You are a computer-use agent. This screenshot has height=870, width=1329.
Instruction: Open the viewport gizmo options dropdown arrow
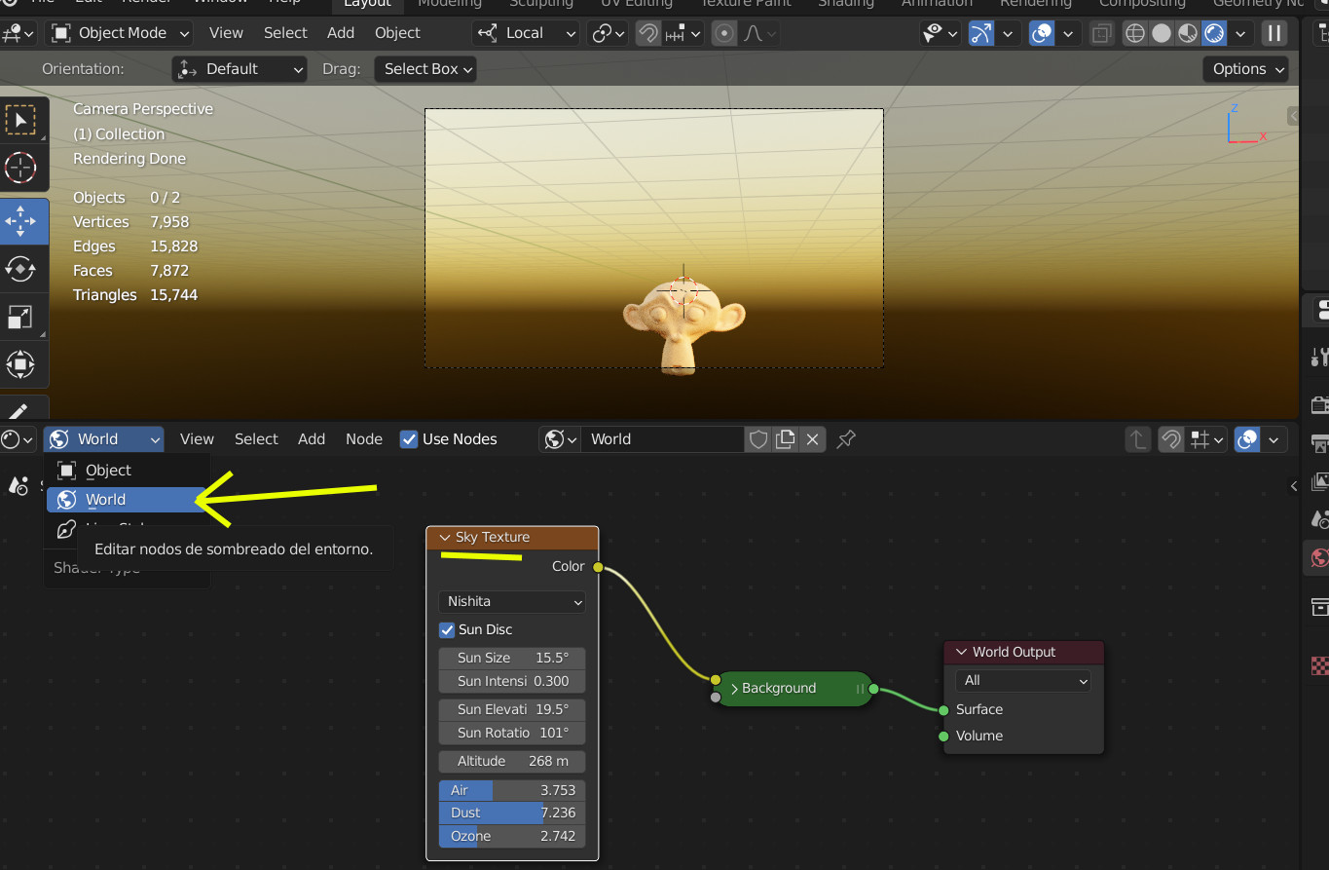click(1008, 33)
